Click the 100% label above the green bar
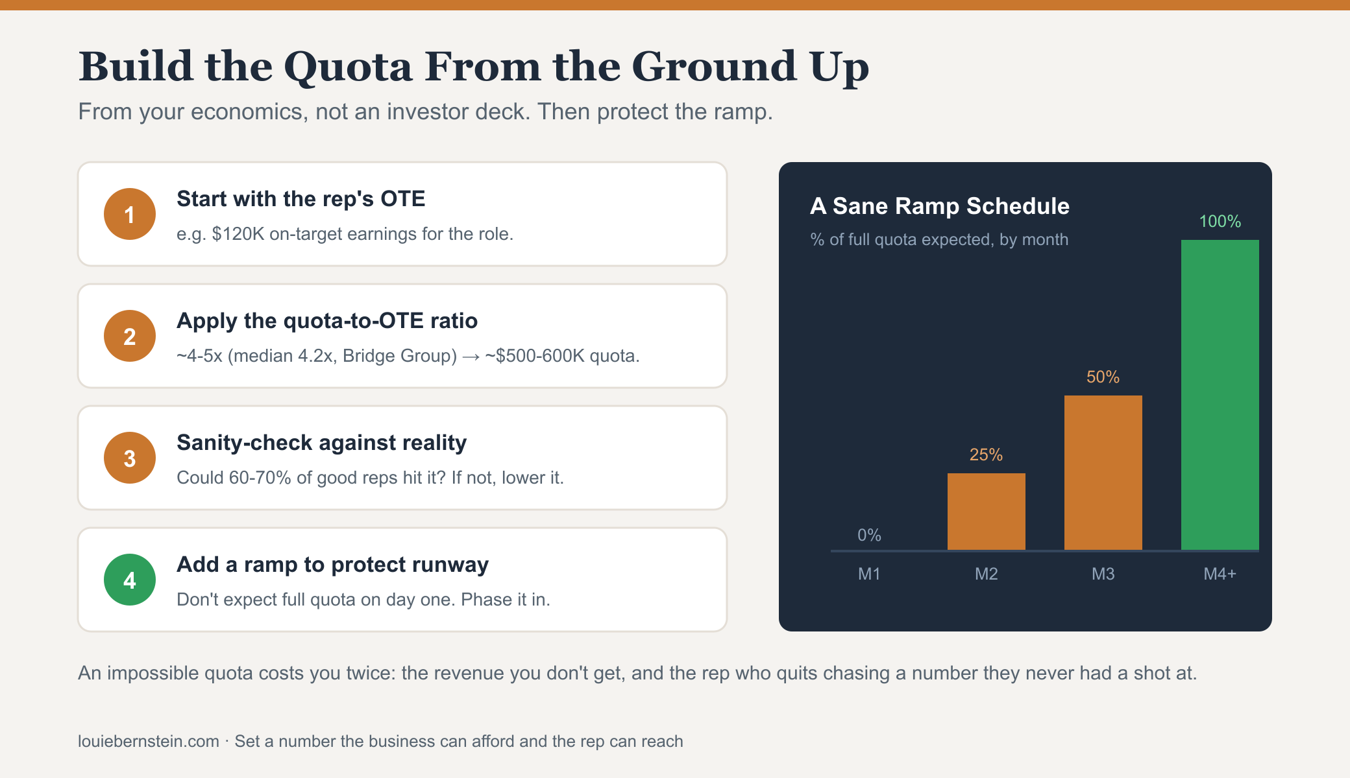 click(x=1220, y=221)
